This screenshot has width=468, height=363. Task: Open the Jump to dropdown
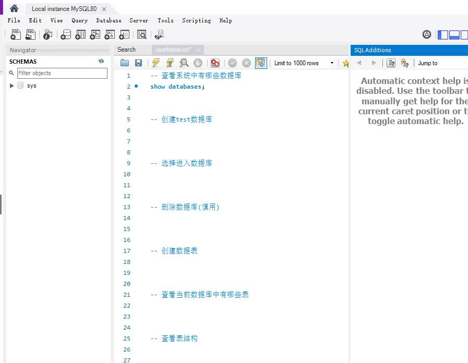[442, 63]
